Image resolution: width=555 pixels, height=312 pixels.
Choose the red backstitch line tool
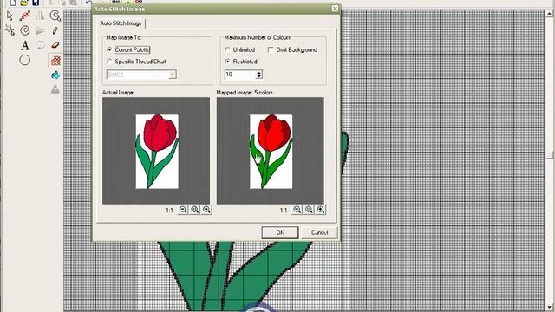[x=25, y=16]
